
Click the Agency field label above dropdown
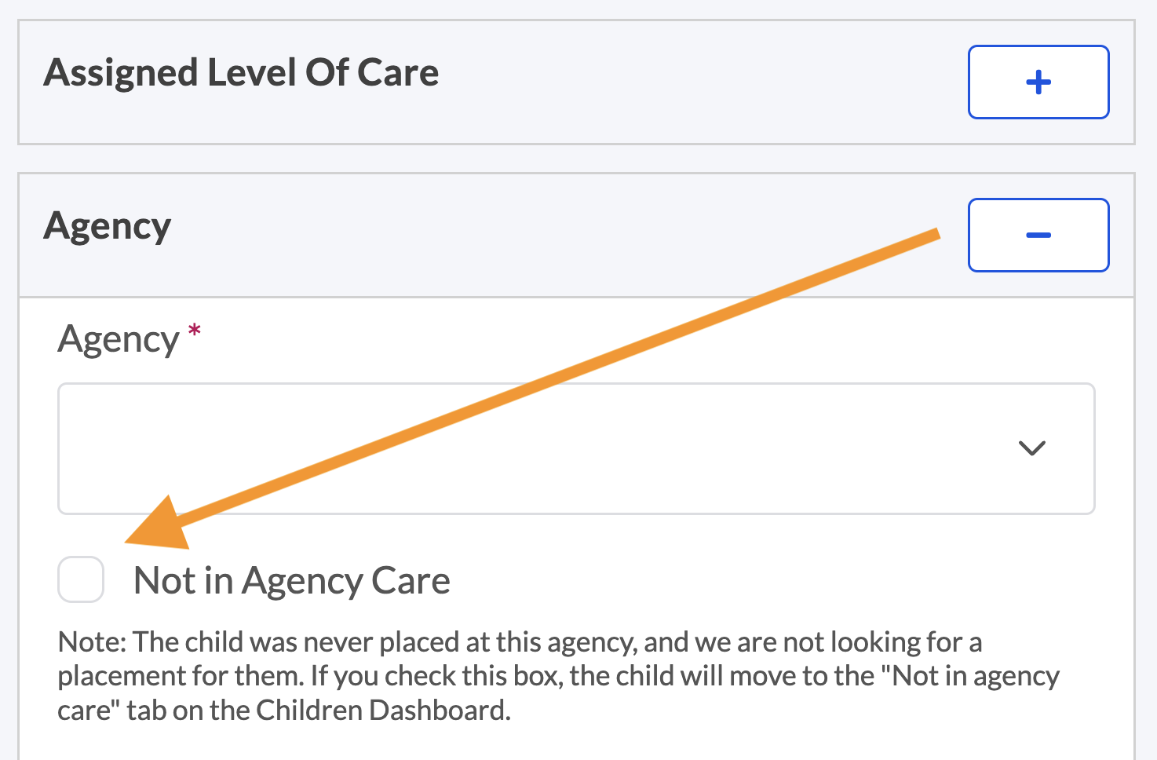[x=119, y=340]
